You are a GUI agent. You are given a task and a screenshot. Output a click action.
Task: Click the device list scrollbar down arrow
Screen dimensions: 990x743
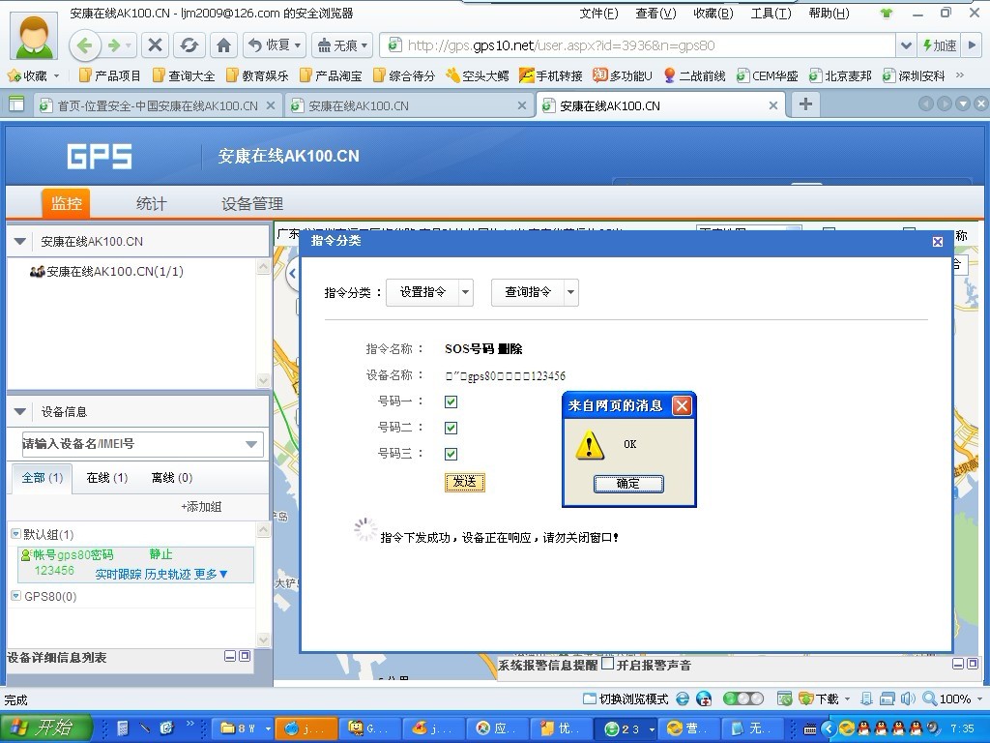click(x=264, y=640)
